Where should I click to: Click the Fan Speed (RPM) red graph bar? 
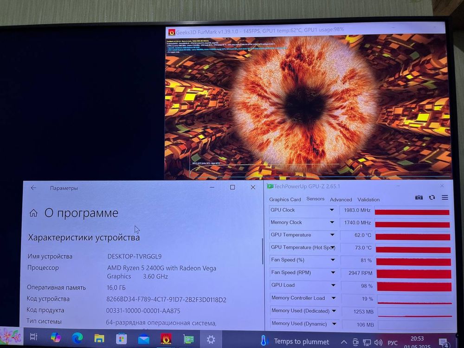[414, 274]
